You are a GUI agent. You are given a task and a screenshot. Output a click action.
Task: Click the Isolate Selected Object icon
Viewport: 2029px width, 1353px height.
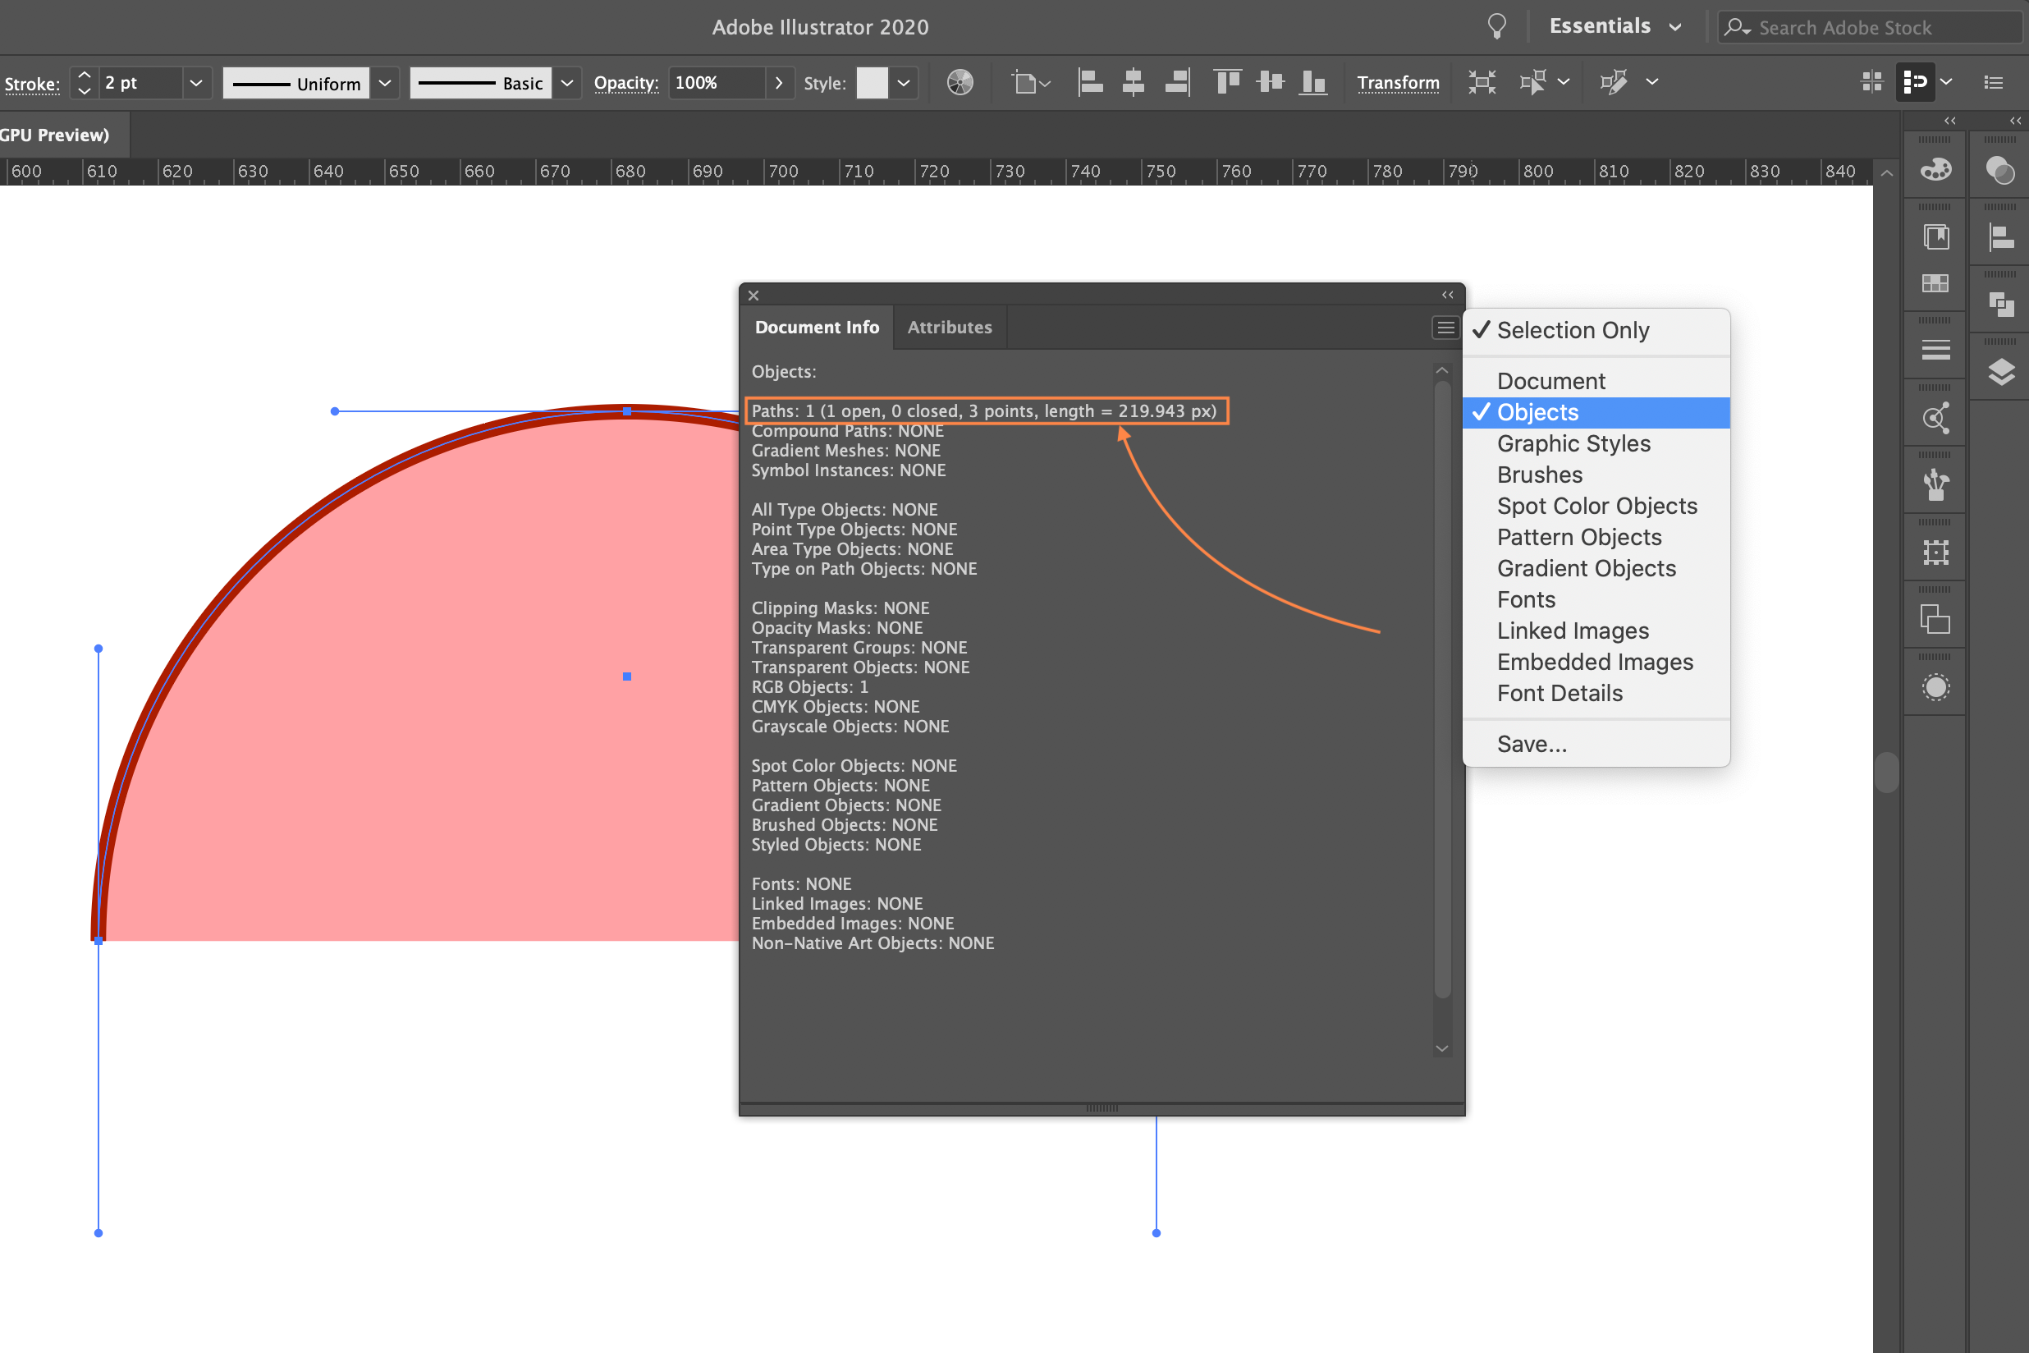tap(1482, 83)
